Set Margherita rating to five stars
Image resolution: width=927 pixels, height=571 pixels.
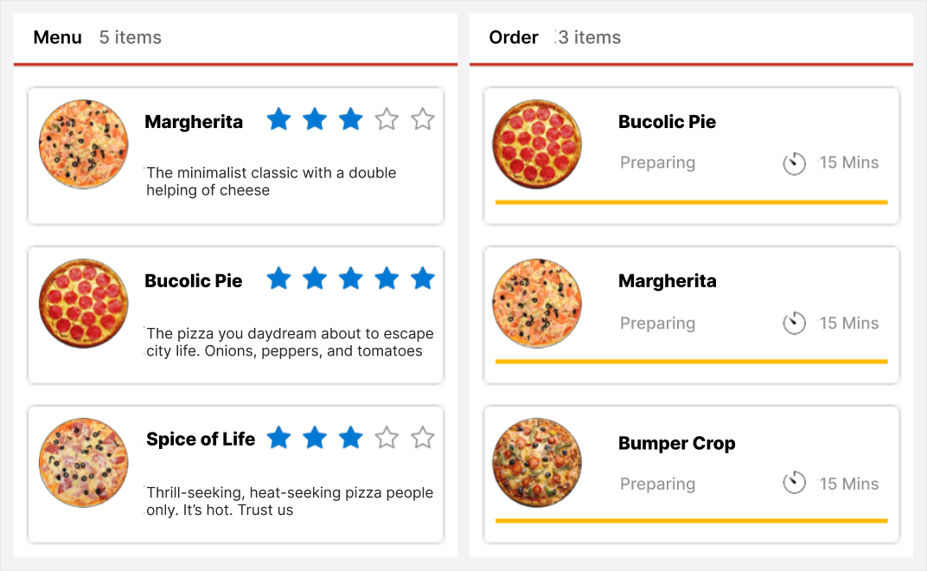coord(422,119)
